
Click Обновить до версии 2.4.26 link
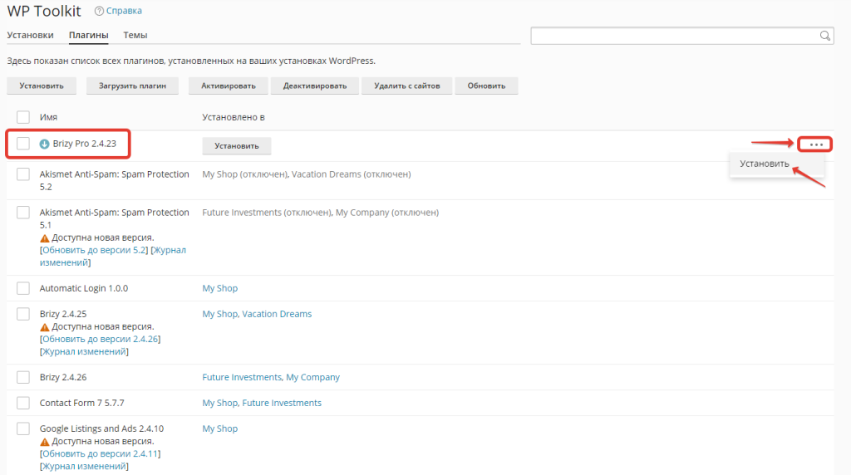(x=100, y=339)
